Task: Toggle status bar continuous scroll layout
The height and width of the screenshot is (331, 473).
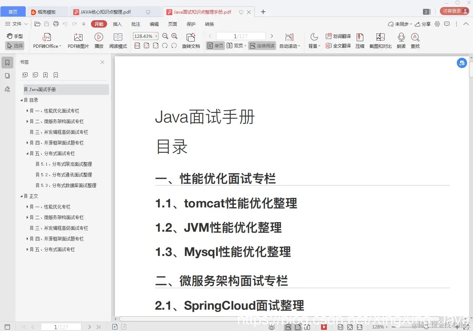Action: coord(288,327)
